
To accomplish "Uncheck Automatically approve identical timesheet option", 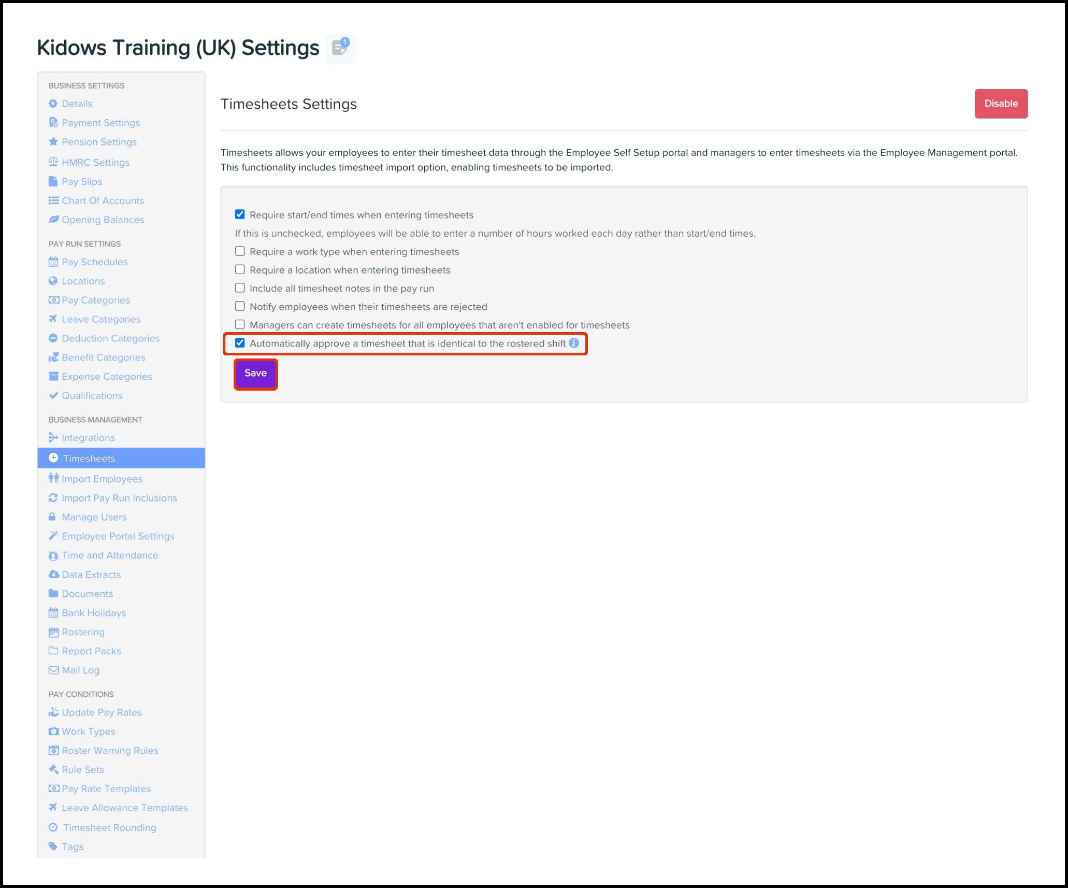I will click(240, 343).
